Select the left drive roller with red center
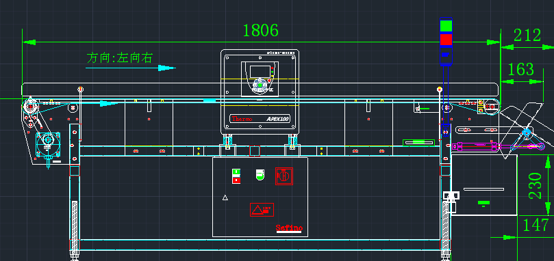 30,106
